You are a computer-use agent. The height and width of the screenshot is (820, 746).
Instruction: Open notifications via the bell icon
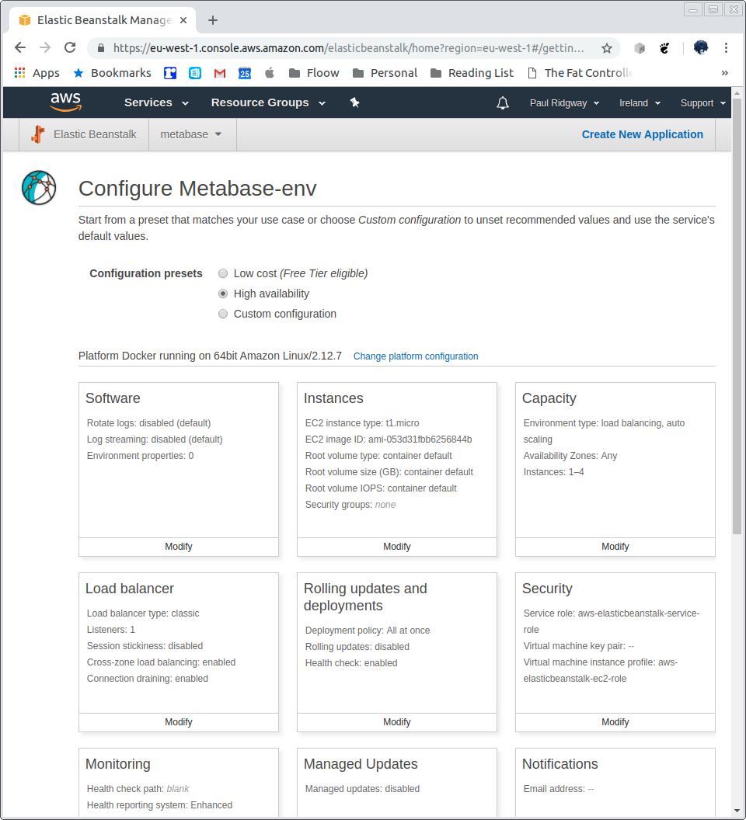tap(502, 102)
